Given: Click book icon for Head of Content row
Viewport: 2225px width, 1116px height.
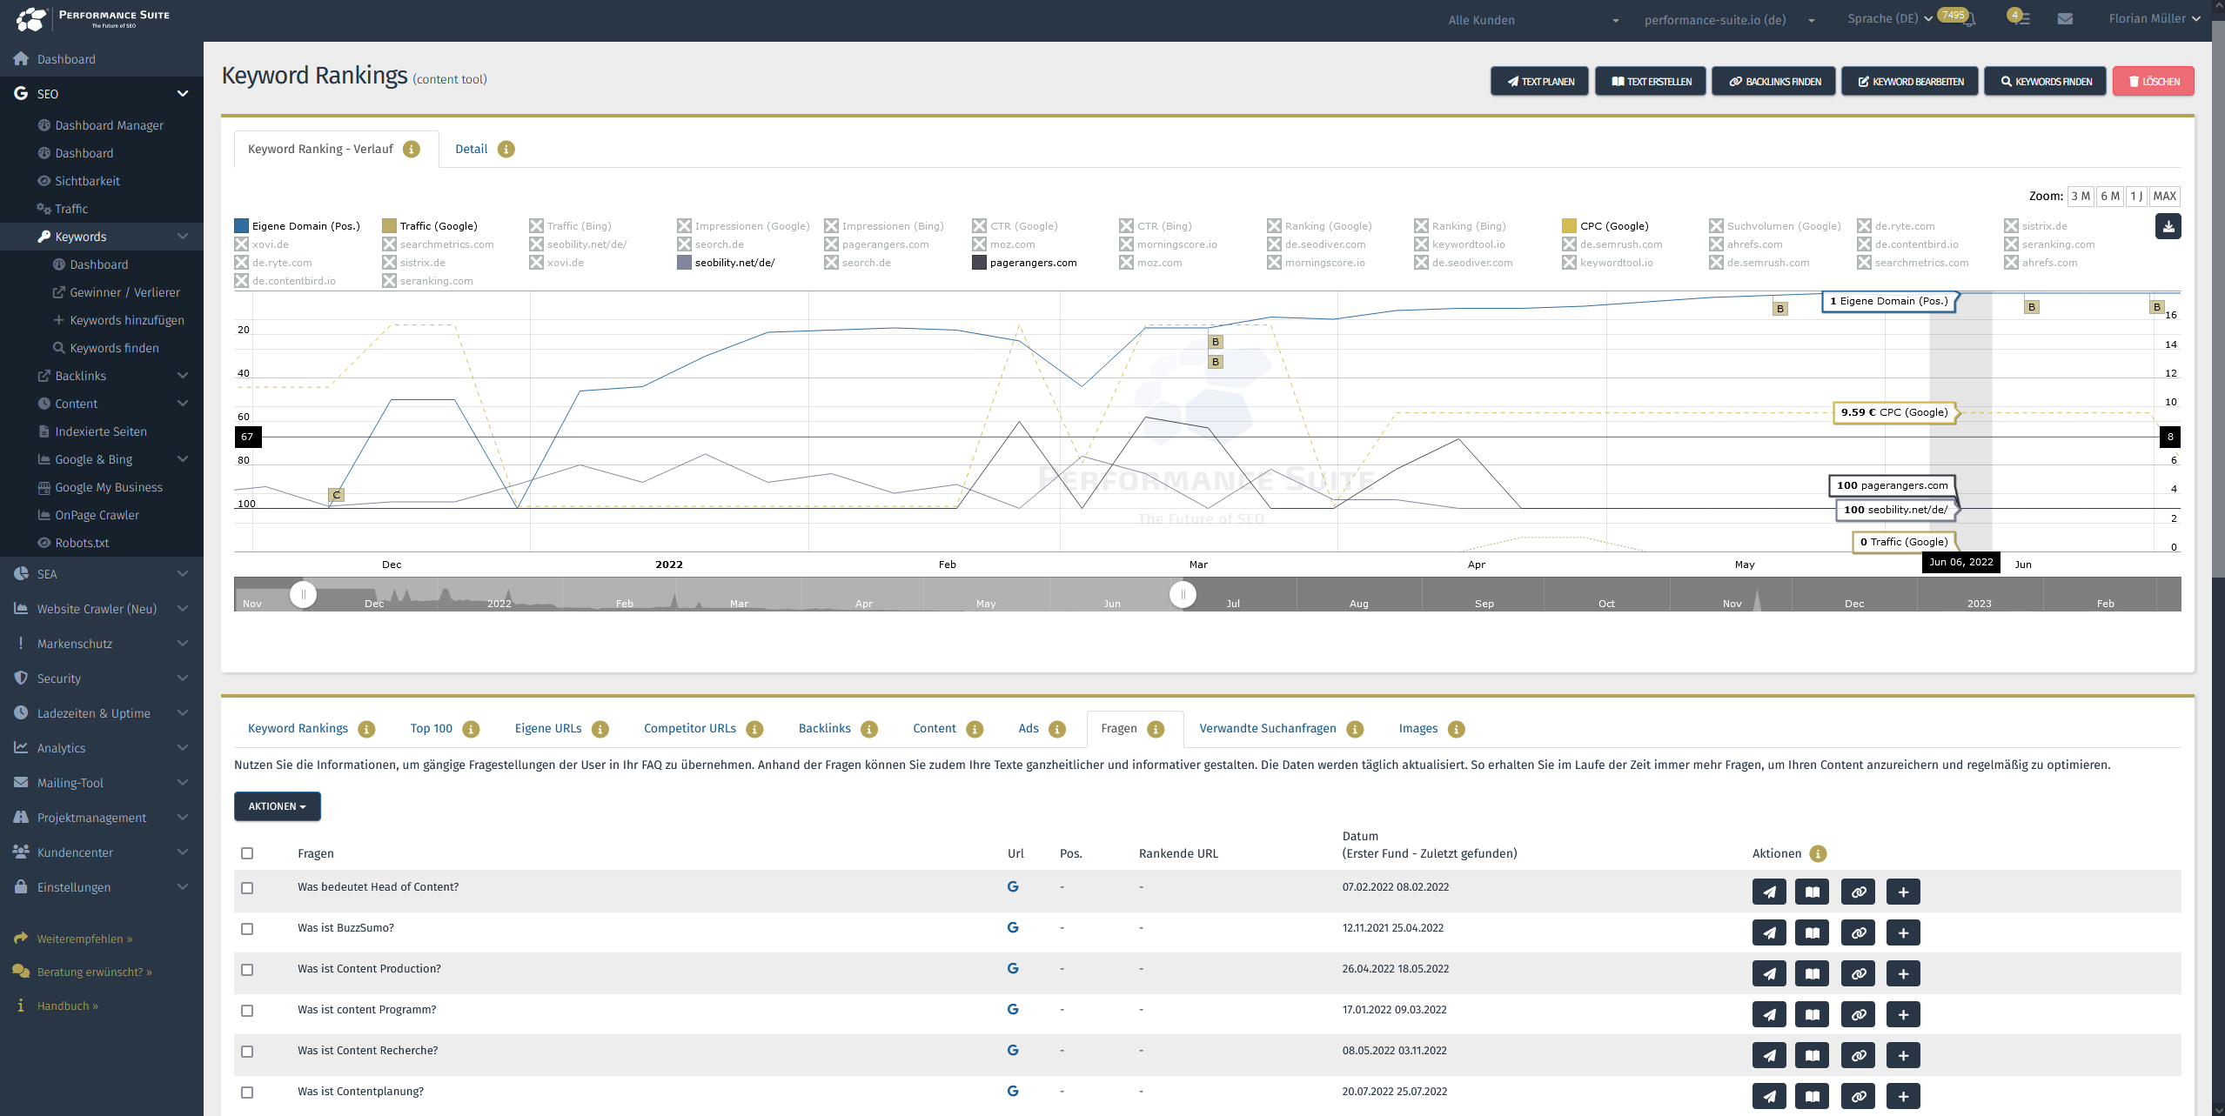Looking at the screenshot, I should tap(1812, 892).
